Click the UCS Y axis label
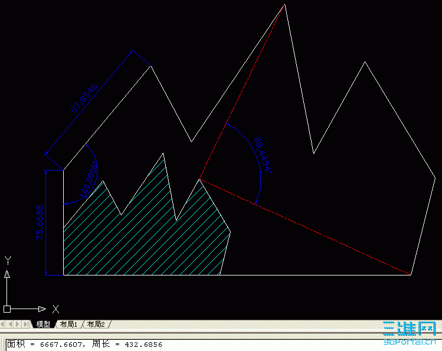The height and width of the screenshot is (351, 442). tap(8, 260)
